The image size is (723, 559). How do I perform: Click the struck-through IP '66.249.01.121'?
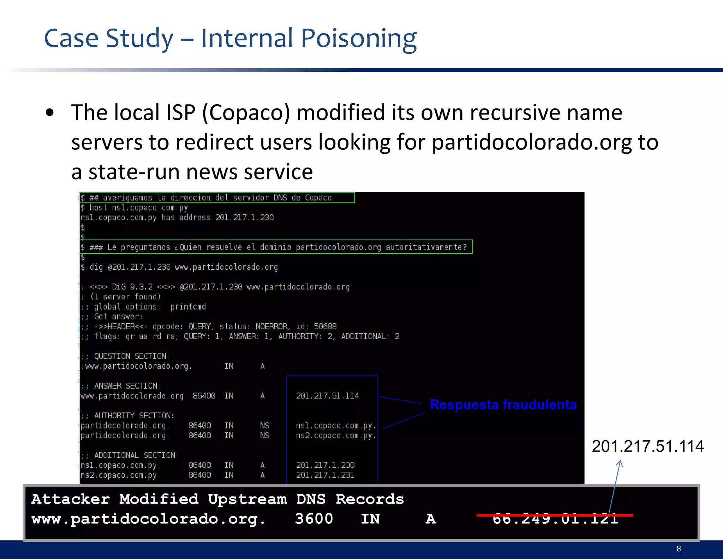pyautogui.click(x=555, y=518)
